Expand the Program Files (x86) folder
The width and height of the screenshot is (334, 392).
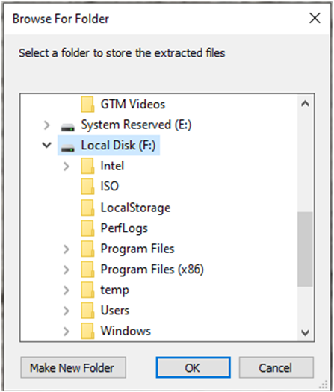[67, 270]
